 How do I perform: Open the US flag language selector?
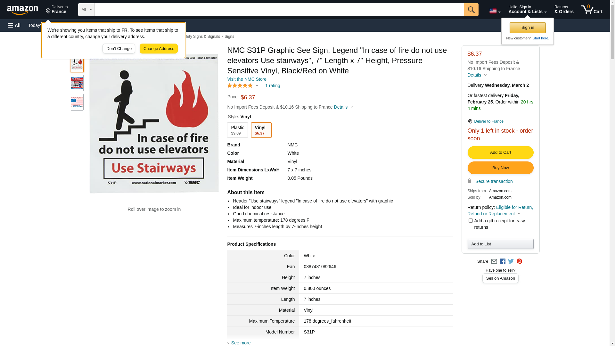495,11
